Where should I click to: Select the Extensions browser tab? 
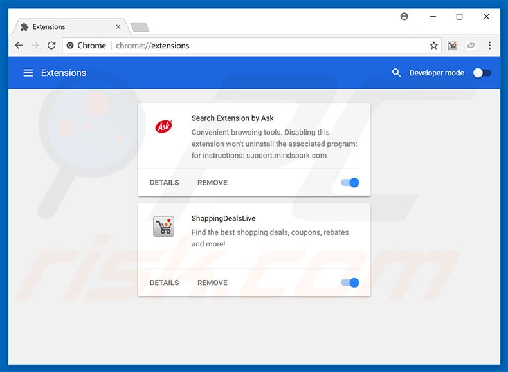pos(70,27)
